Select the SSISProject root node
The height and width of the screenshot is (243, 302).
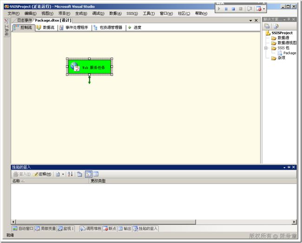(282, 33)
